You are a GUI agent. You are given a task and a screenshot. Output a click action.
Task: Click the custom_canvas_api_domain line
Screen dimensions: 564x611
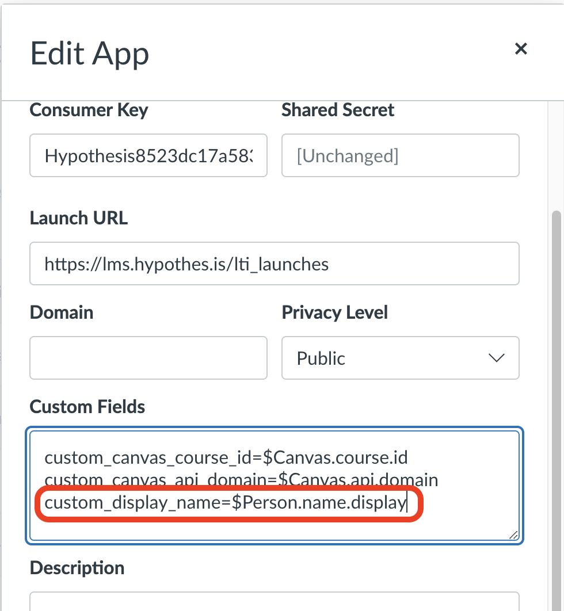coord(241,480)
